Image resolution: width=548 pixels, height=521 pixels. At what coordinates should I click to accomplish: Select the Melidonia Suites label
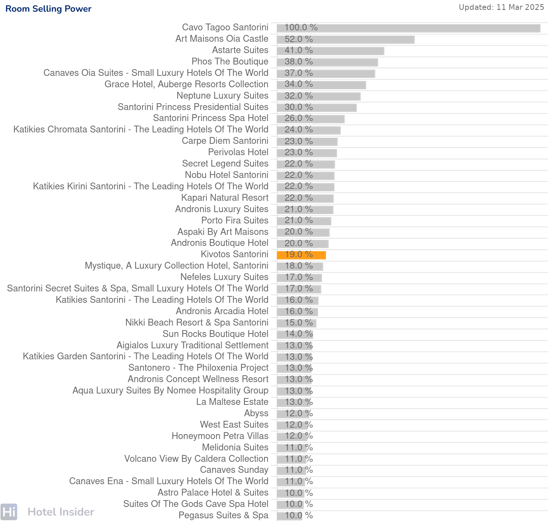coord(235,447)
